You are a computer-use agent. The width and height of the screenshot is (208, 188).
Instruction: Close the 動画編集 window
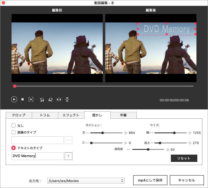[x=3, y=3]
